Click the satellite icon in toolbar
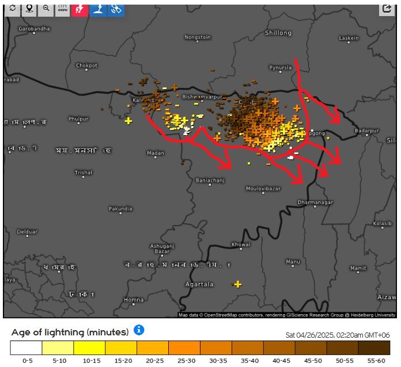401x367 pixels. coord(116,9)
